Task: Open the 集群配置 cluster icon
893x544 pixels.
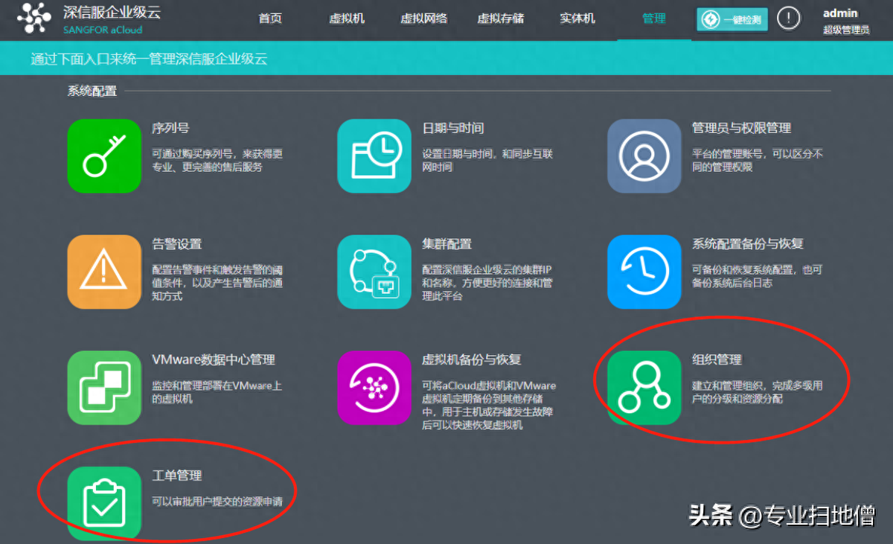Action: (x=374, y=272)
